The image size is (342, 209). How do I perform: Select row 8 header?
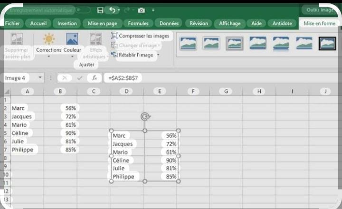click(6, 158)
